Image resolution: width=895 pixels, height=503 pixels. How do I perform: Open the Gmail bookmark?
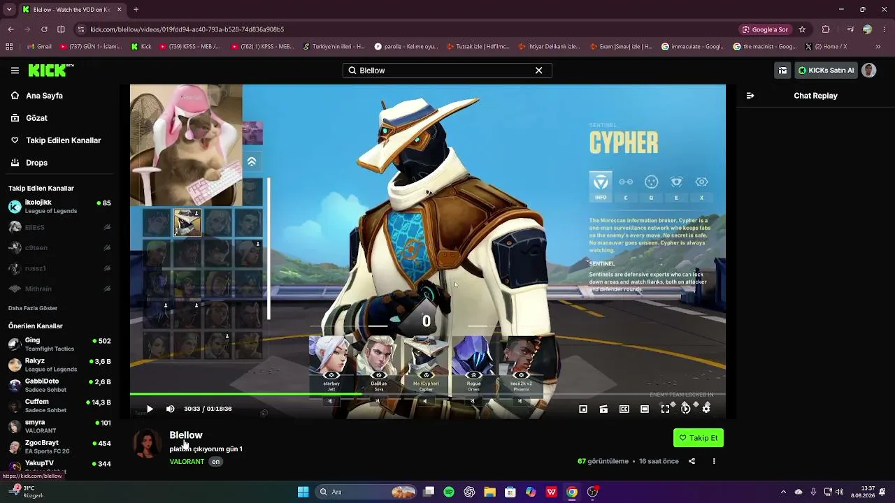[x=39, y=47]
